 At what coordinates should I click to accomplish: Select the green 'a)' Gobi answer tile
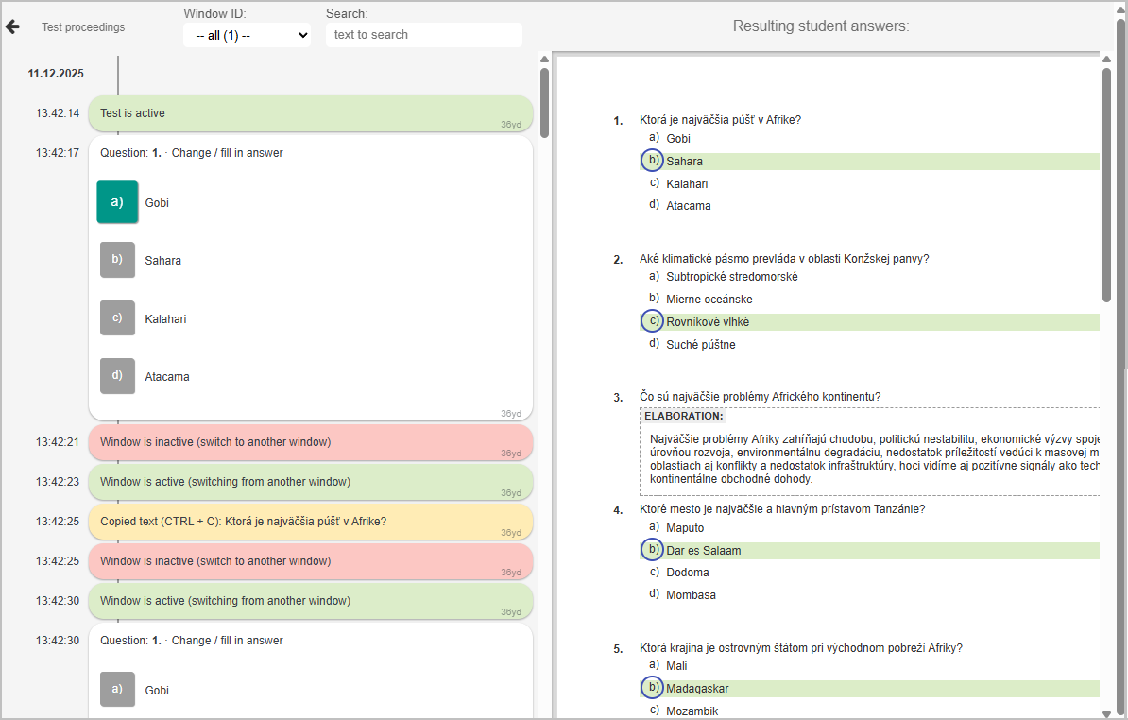[117, 202]
